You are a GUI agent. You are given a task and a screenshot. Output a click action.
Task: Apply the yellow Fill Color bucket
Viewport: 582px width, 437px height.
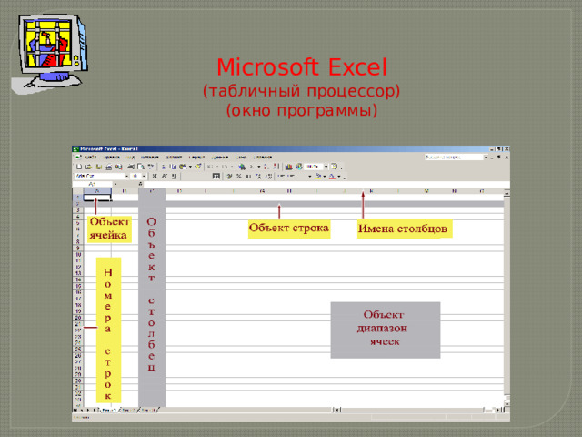tap(318, 177)
